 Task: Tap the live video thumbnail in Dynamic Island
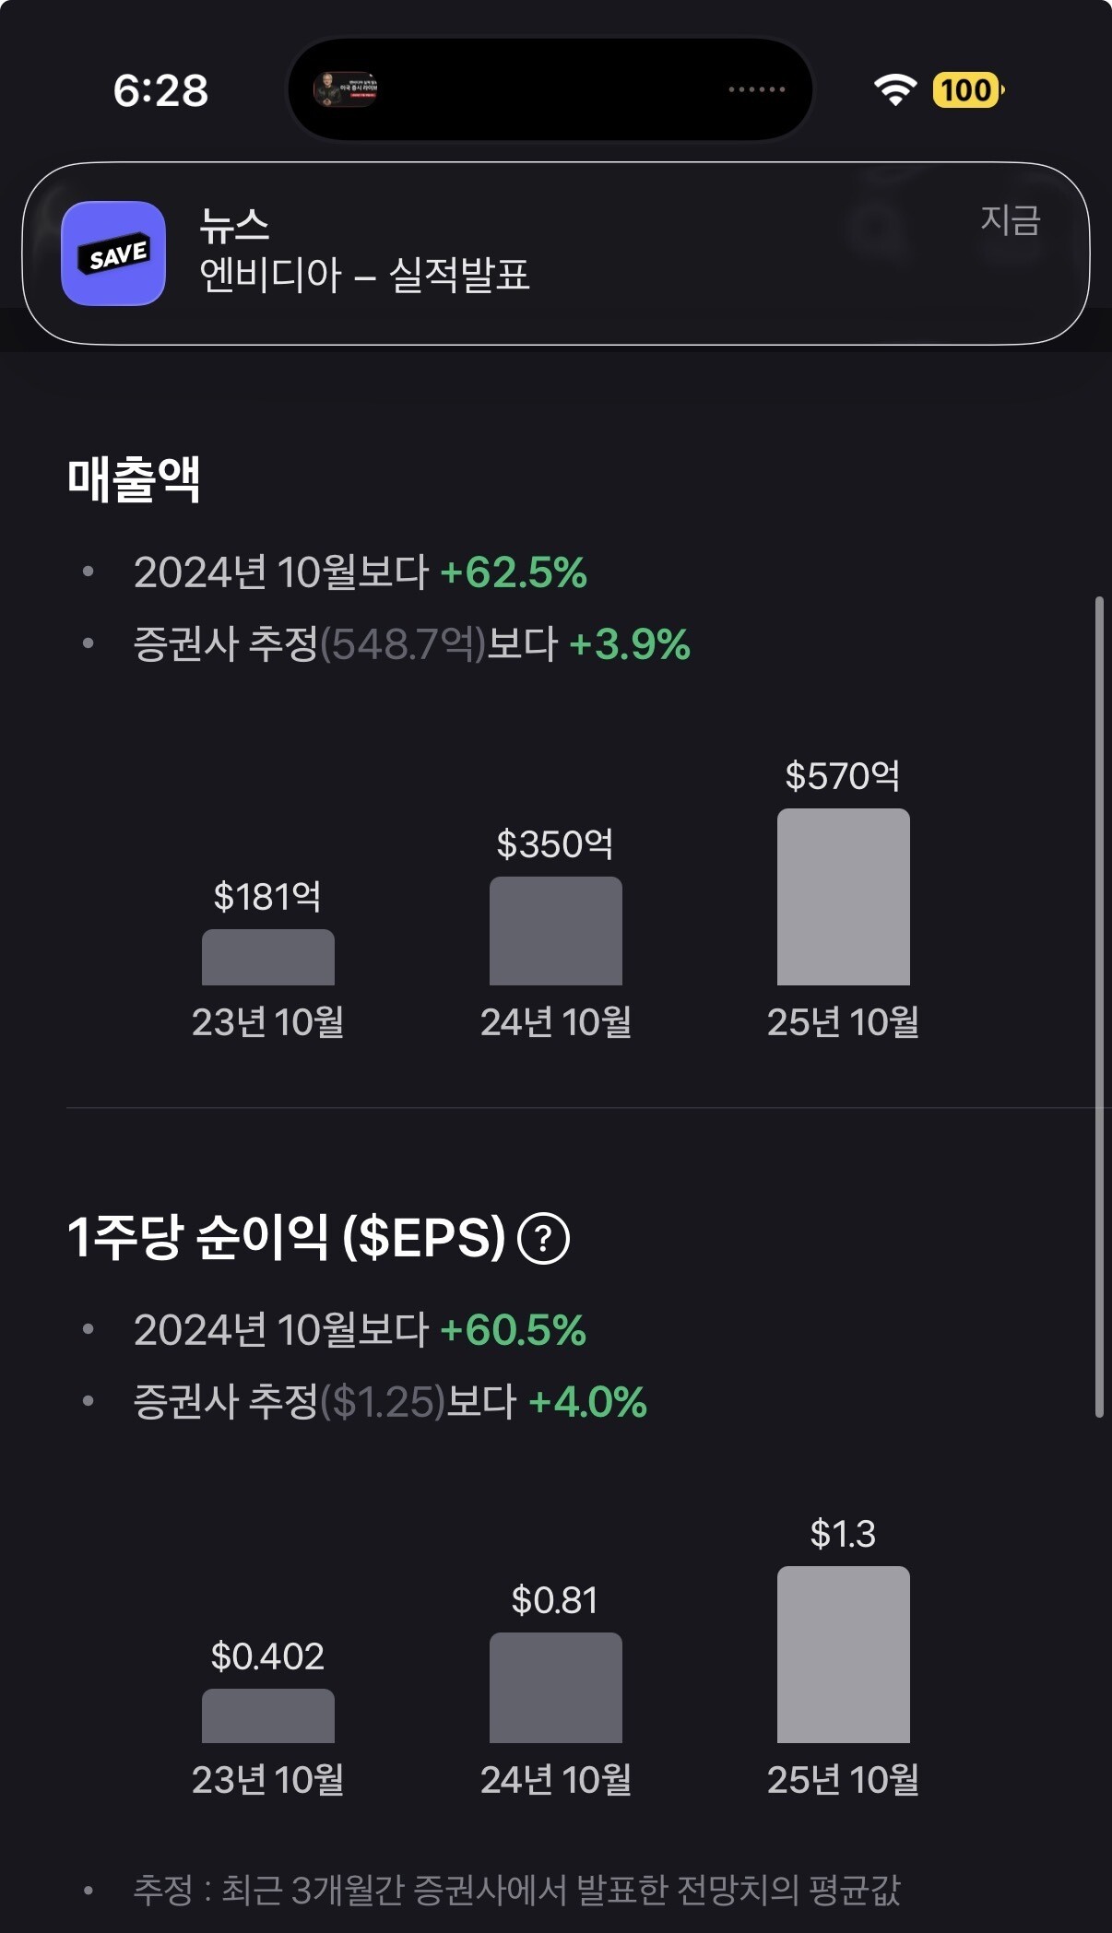pos(346,89)
